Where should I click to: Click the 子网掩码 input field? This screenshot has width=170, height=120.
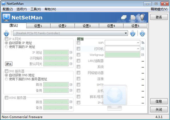(x=56, y=58)
